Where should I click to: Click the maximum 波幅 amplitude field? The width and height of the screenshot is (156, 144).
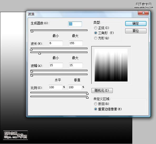[76, 65]
